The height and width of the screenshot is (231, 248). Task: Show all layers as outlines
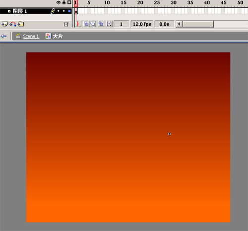point(69,2)
